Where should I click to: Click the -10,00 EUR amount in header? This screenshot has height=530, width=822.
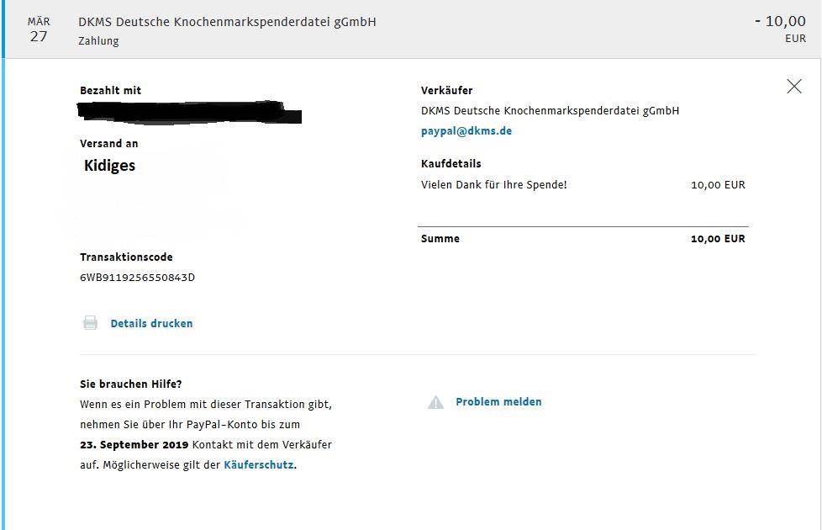(780, 29)
